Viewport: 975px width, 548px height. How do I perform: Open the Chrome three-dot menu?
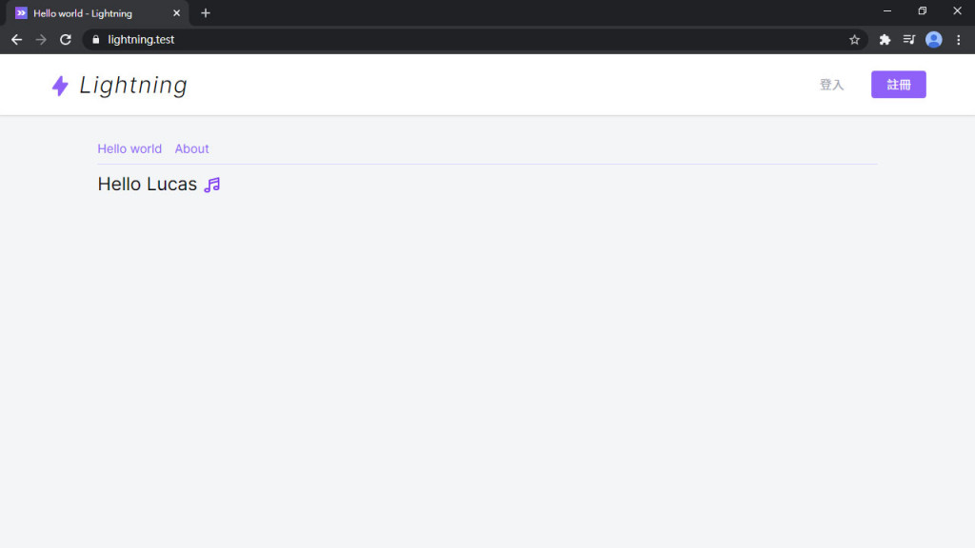tap(958, 40)
